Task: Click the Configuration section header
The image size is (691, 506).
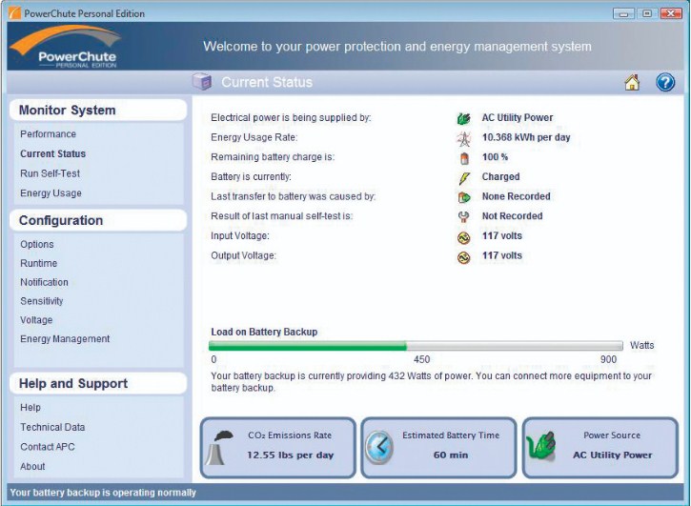Action: (x=98, y=220)
